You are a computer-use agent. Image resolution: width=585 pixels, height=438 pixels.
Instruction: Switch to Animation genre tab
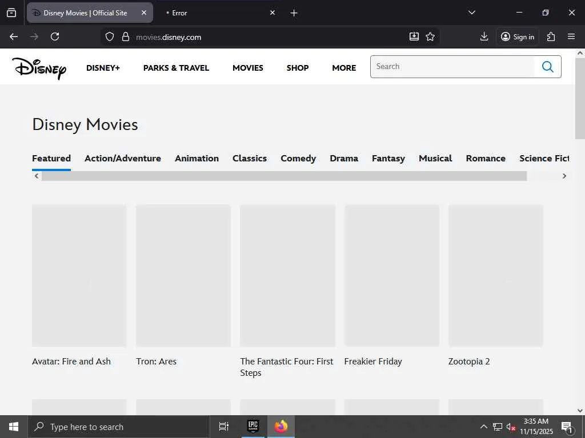[197, 159]
